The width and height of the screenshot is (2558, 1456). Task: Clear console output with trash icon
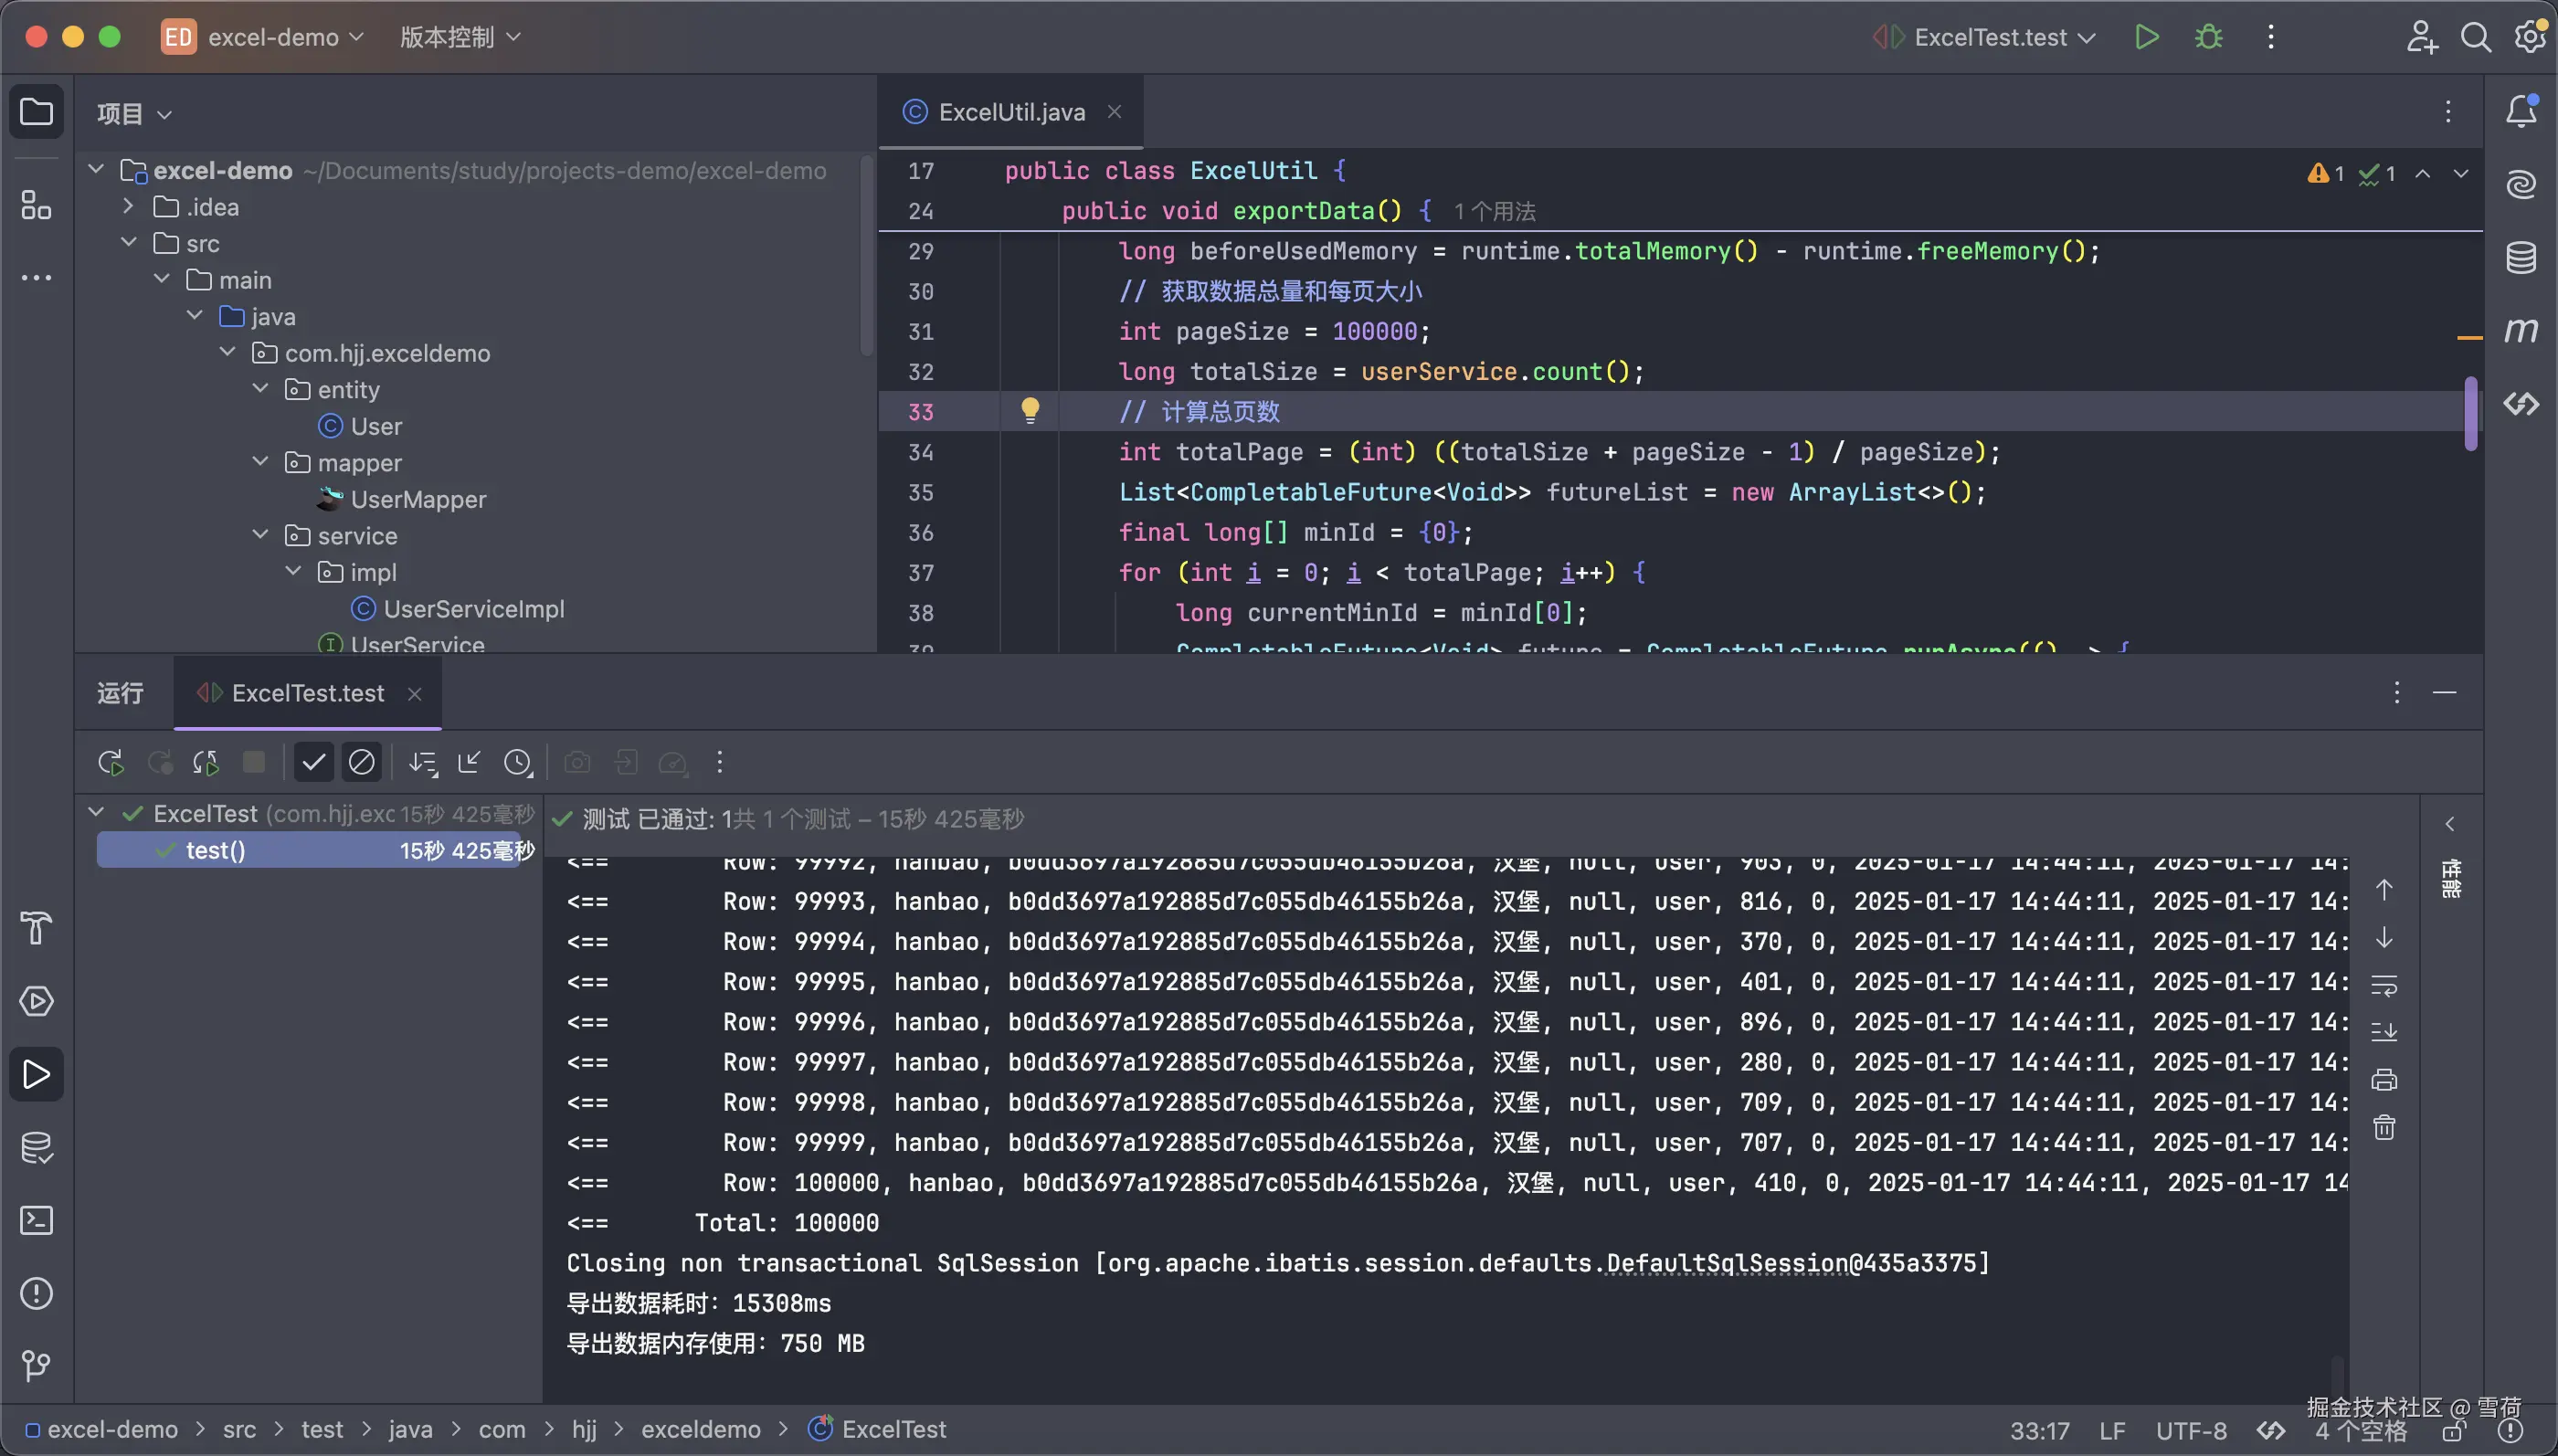[x=2384, y=1128]
